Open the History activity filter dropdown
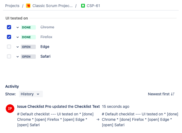 tap(31, 94)
